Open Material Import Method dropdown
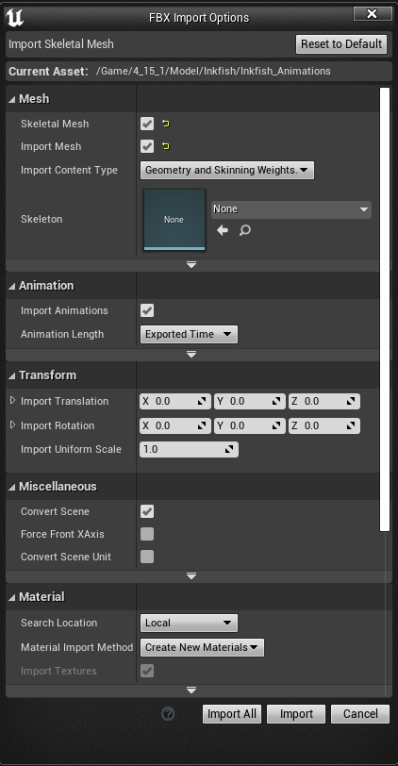 pos(202,647)
